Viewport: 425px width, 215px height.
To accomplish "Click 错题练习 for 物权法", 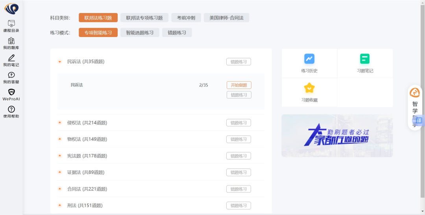I will pyautogui.click(x=238, y=139).
